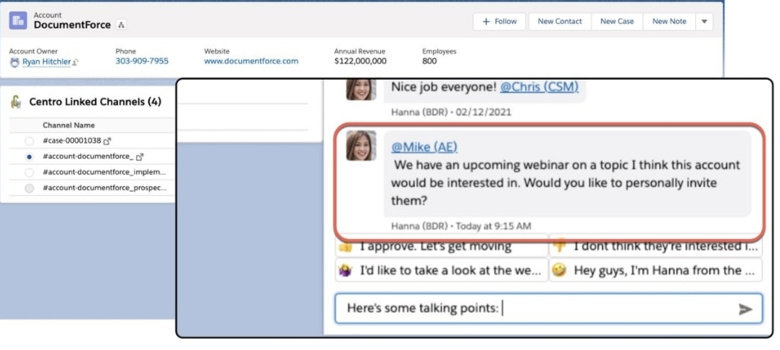This screenshot has width=780, height=350.
Task: Click the @Chris (CSM) mention link
Action: [540, 87]
